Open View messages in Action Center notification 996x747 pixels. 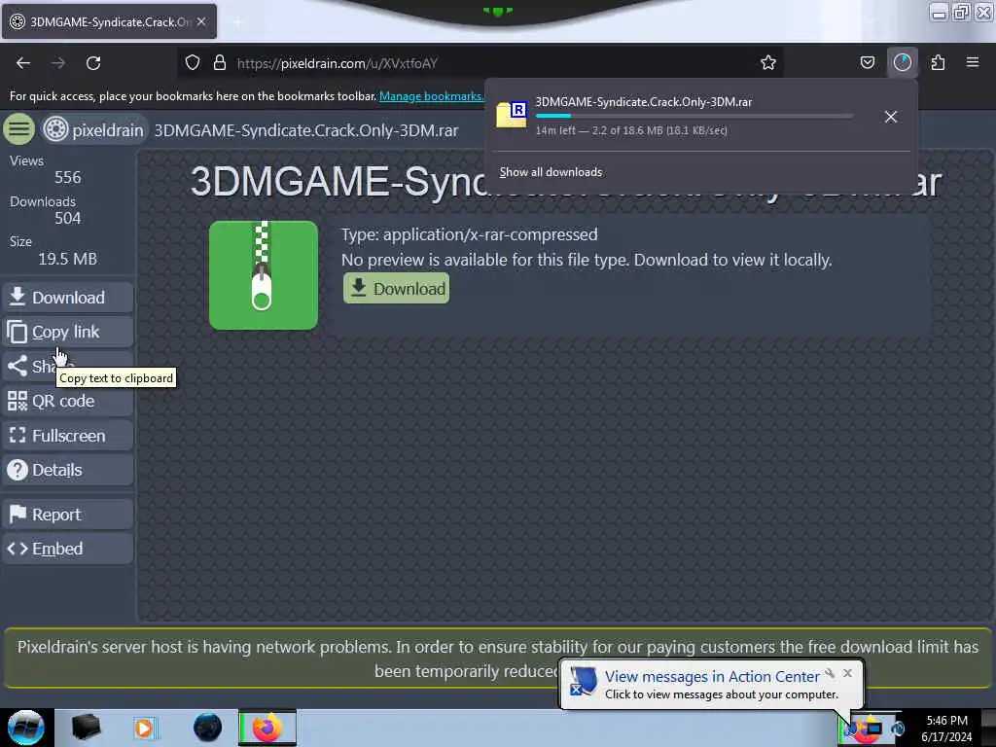(712, 677)
